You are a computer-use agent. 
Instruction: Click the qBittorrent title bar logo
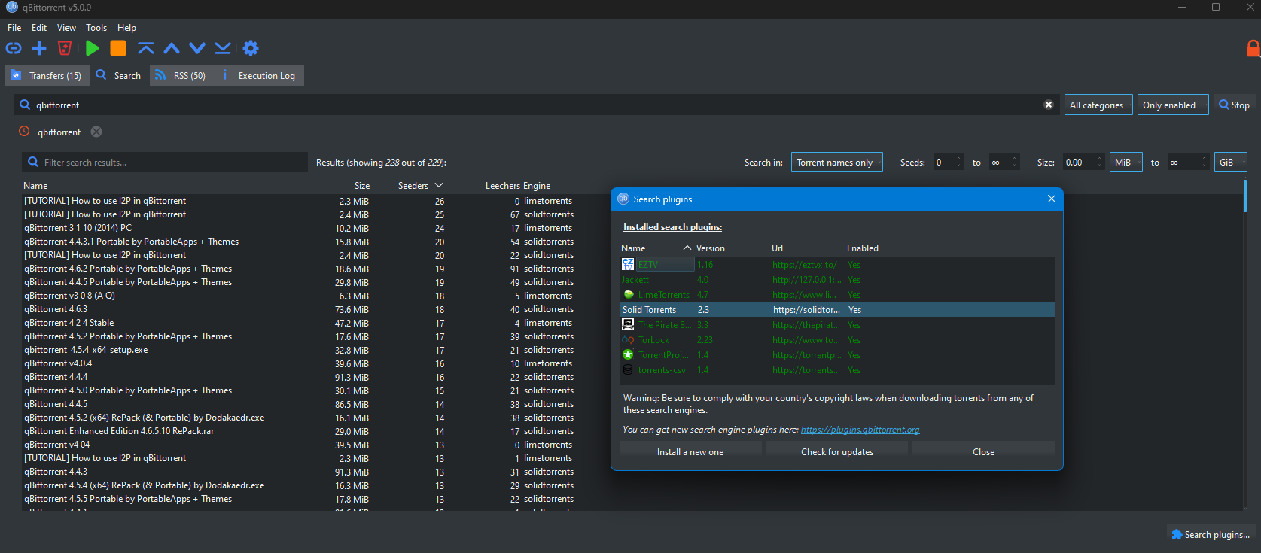point(12,8)
